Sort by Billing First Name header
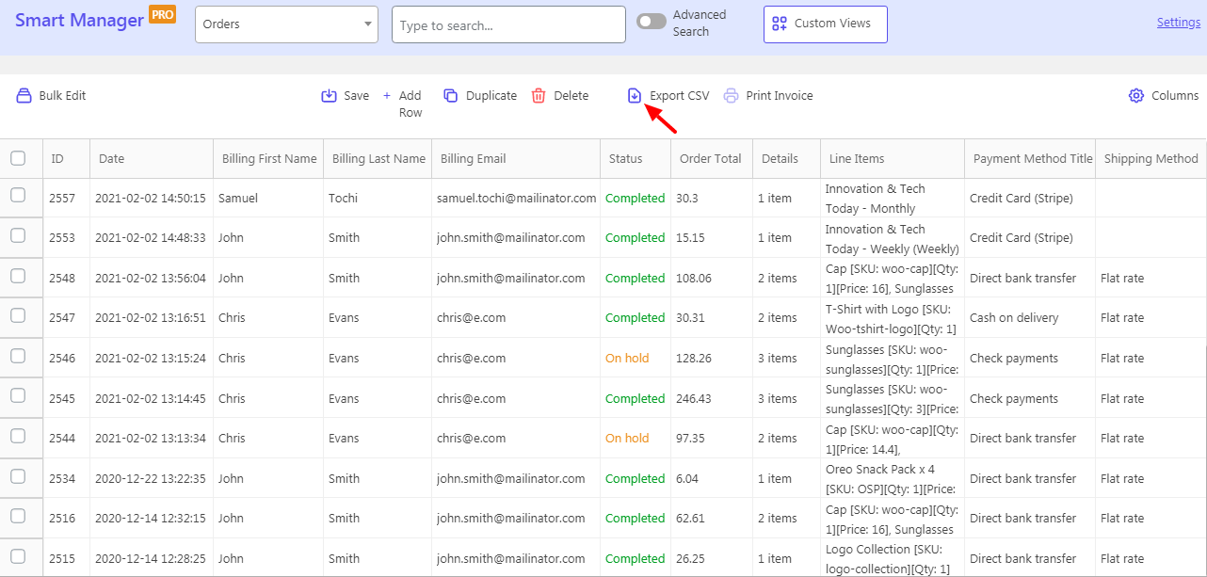This screenshot has height=577, width=1207. 269,159
